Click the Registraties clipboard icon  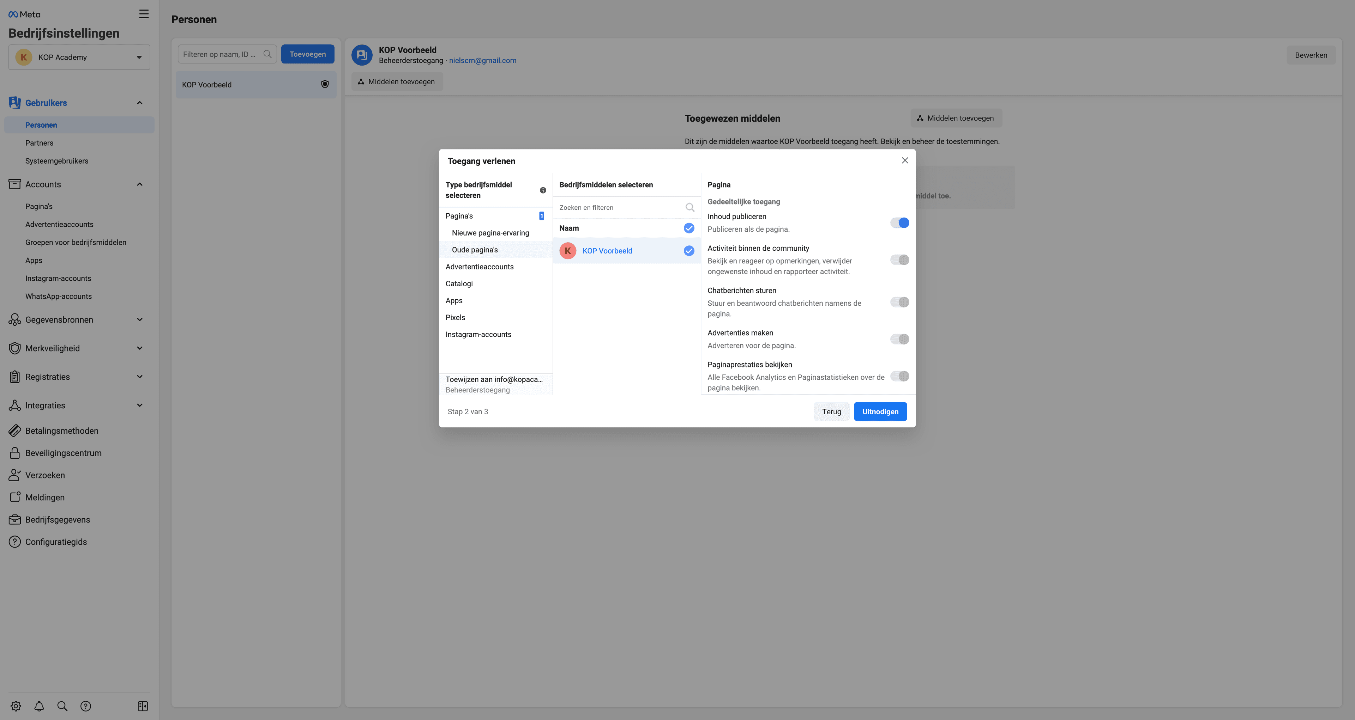[x=15, y=377]
